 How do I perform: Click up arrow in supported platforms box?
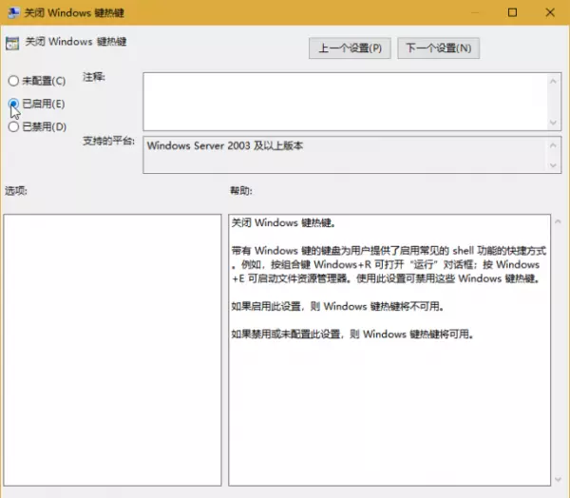click(x=553, y=145)
